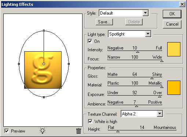Screen dimensions: 187x137
Task: Click the Gloss slider thumb
Action: click(x=152, y=78)
